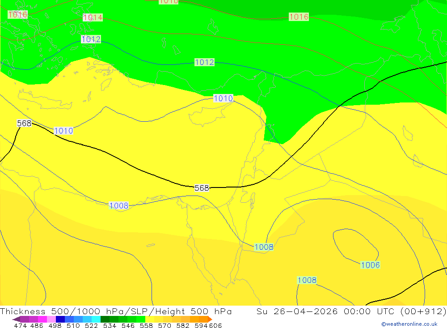The image size is (447, 328).
Task: Click the map title 'Thickness 500/1000 hPa/SLP/Height 500 hPa'
Action: pos(116,311)
